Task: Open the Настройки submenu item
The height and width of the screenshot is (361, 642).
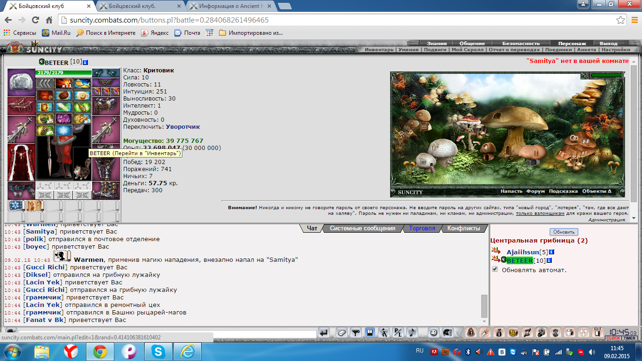Action: pyautogui.click(x=616, y=49)
